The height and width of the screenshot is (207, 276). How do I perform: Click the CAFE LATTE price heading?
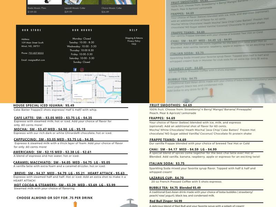[53, 118]
